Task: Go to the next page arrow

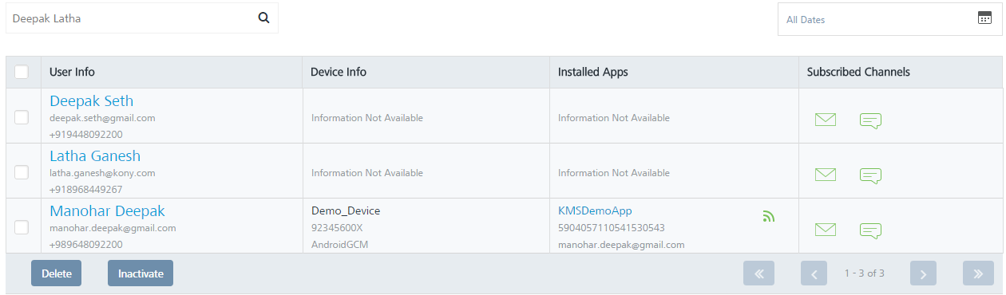Action: tap(923, 273)
